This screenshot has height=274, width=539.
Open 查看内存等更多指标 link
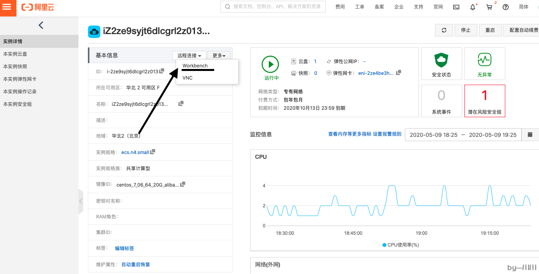click(x=350, y=134)
